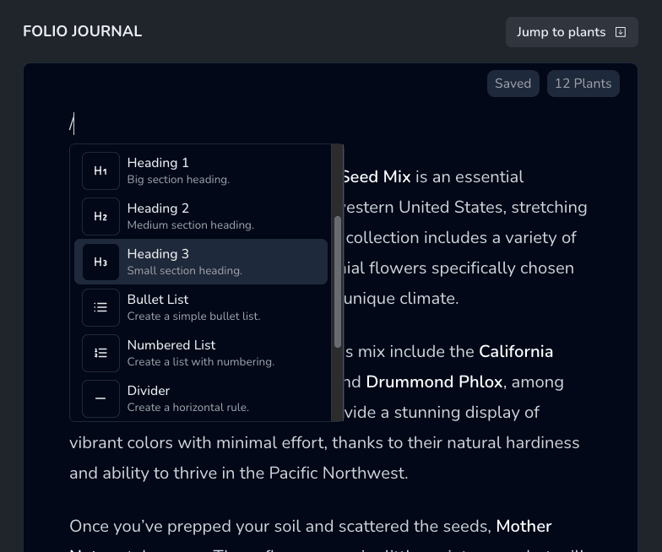Click the words 'Once you've prepped your soil'
The width and height of the screenshot is (662, 552).
185,527
